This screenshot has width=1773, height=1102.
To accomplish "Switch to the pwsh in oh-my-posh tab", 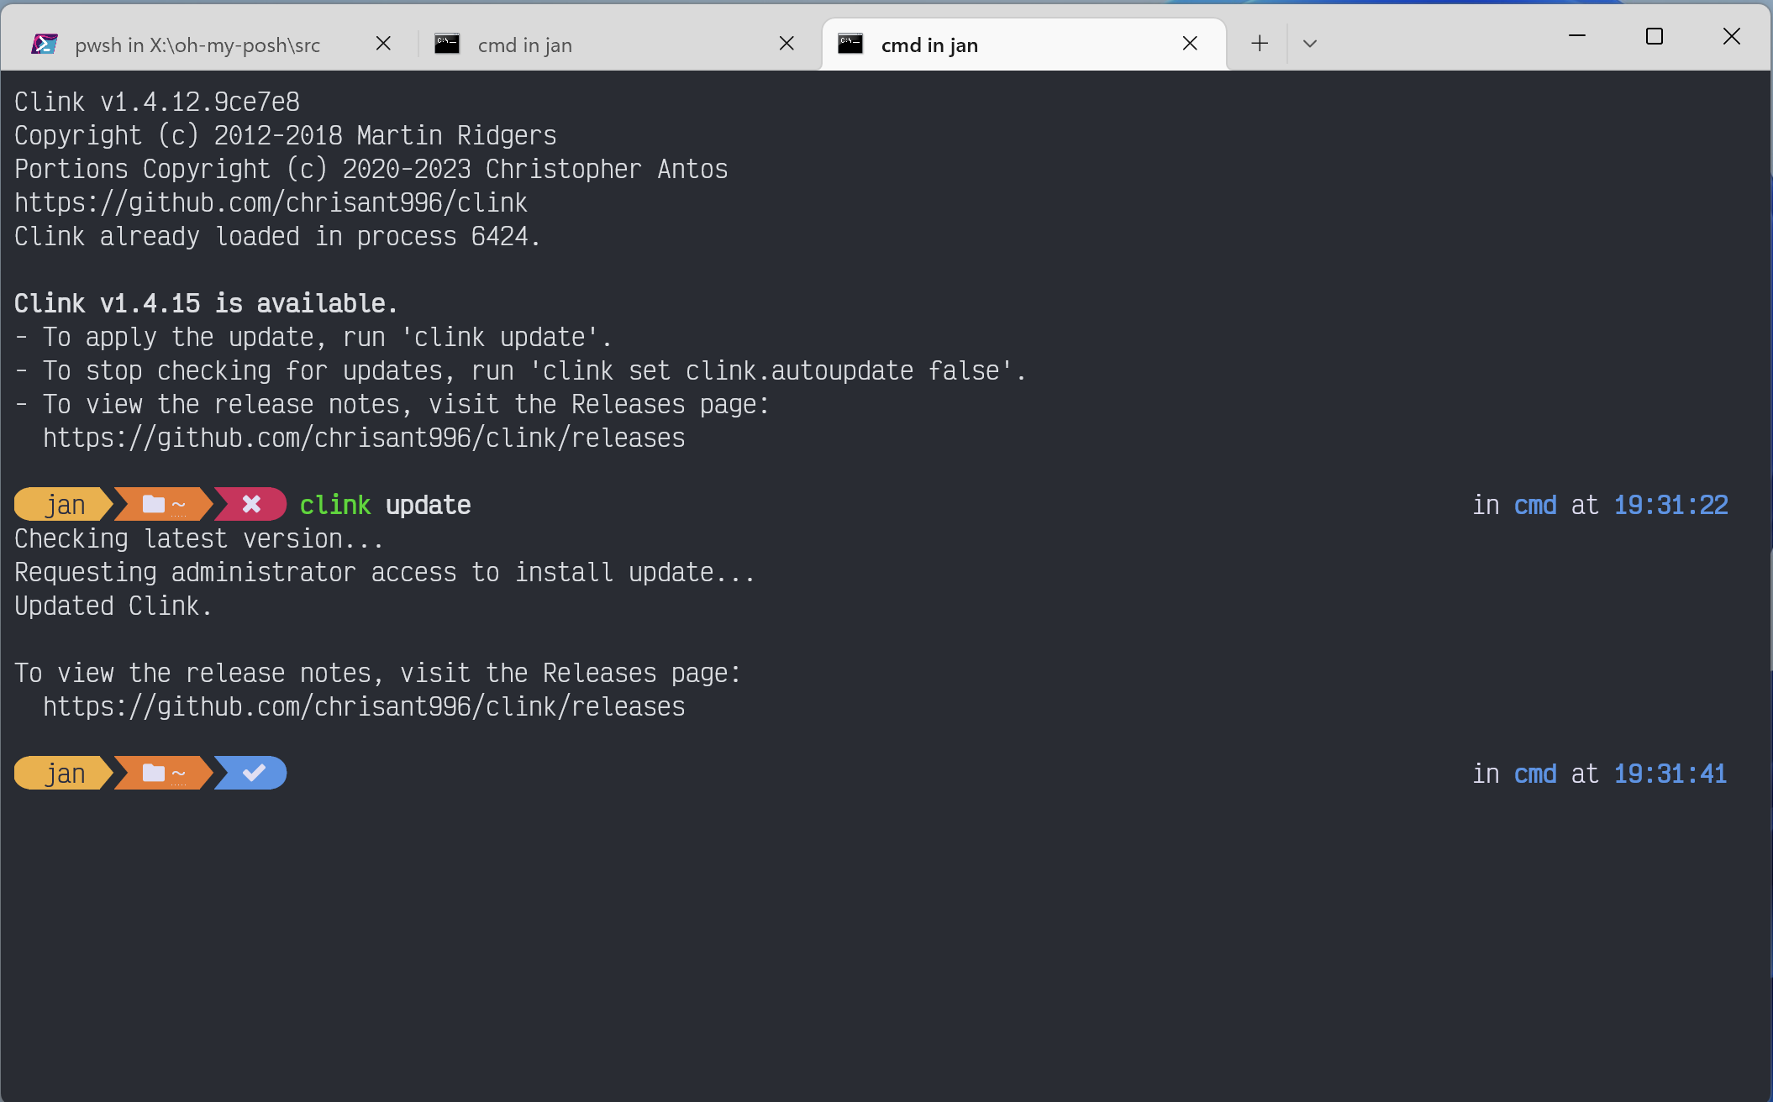I will point(197,45).
